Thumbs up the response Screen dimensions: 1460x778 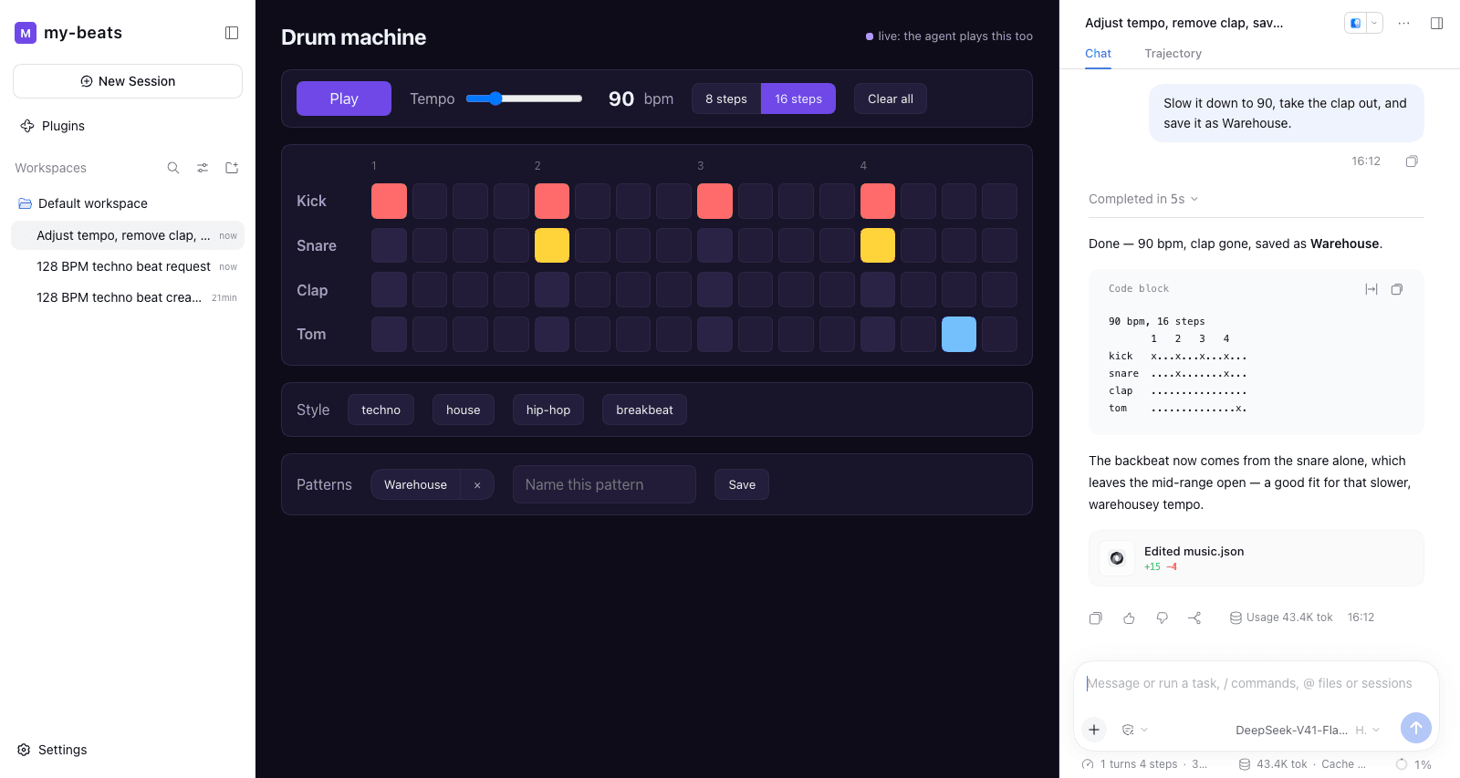point(1129,617)
